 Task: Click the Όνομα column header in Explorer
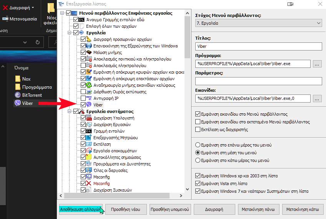(x=21, y=68)
